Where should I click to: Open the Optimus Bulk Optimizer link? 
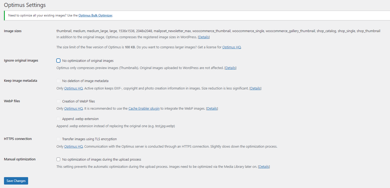point(96,15)
